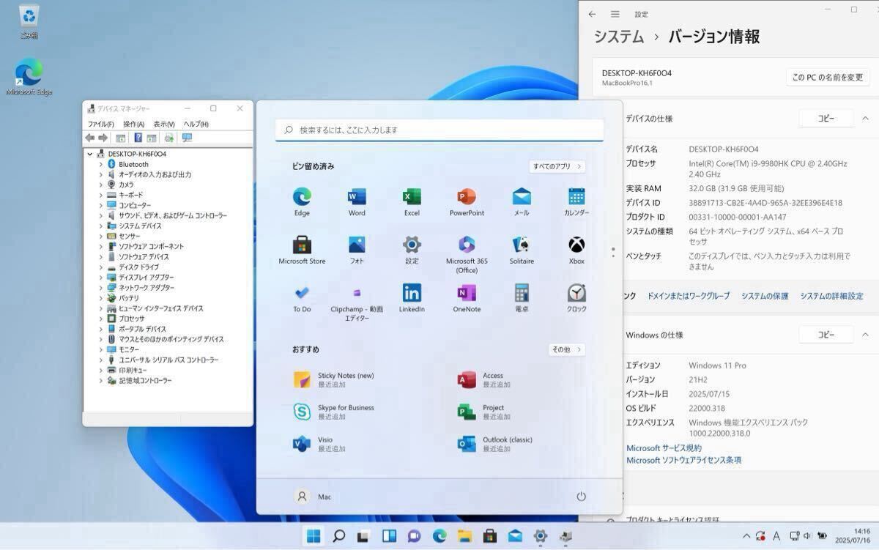Viewport: 879px width, 550px height.
Task: Click Settings back arrow
Action: click(x=592, y=14)
